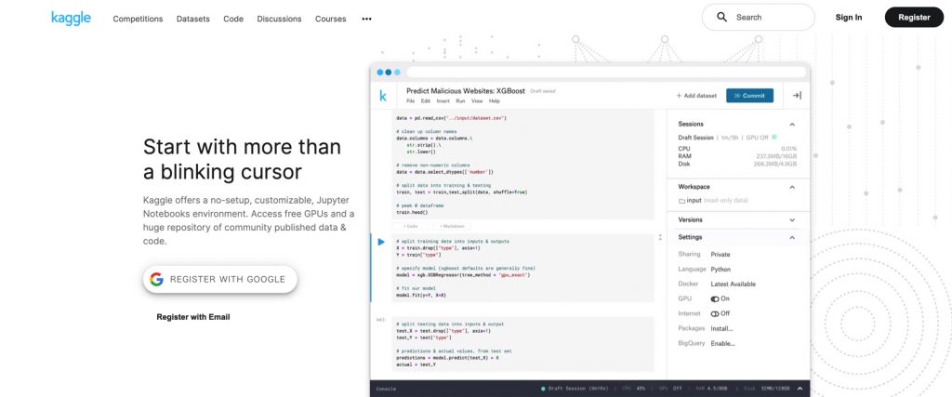Click the + Markdown button below cell
952x397 pixels.
pos(451,226)
